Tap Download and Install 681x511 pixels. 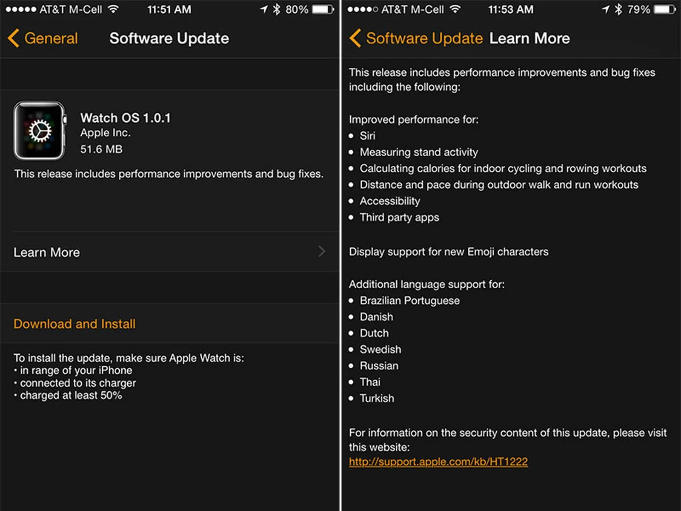pyautogui.click(x=74, y=324)
